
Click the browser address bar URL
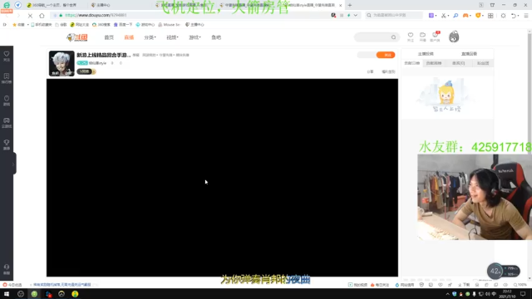pos(96,15)
